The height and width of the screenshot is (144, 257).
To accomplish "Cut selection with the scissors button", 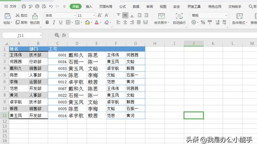I will tap(21, 16).
